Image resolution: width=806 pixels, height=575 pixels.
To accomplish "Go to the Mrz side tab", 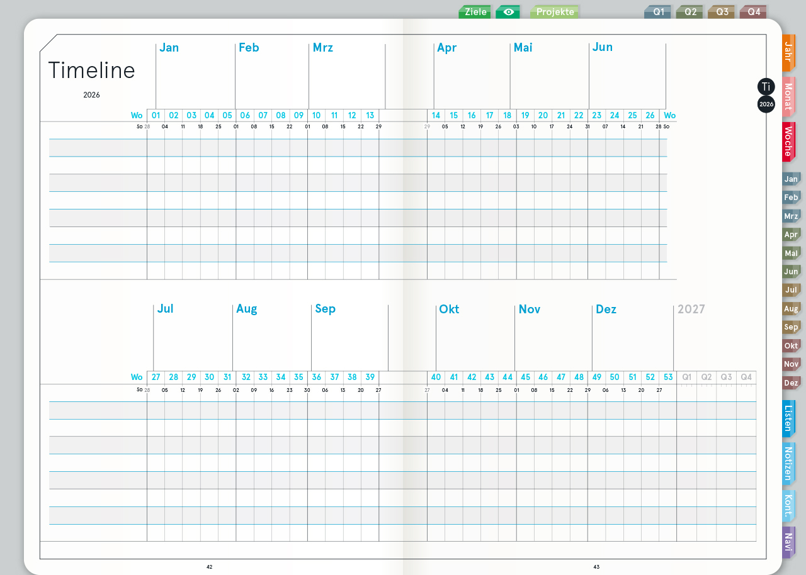I will 791,216.
